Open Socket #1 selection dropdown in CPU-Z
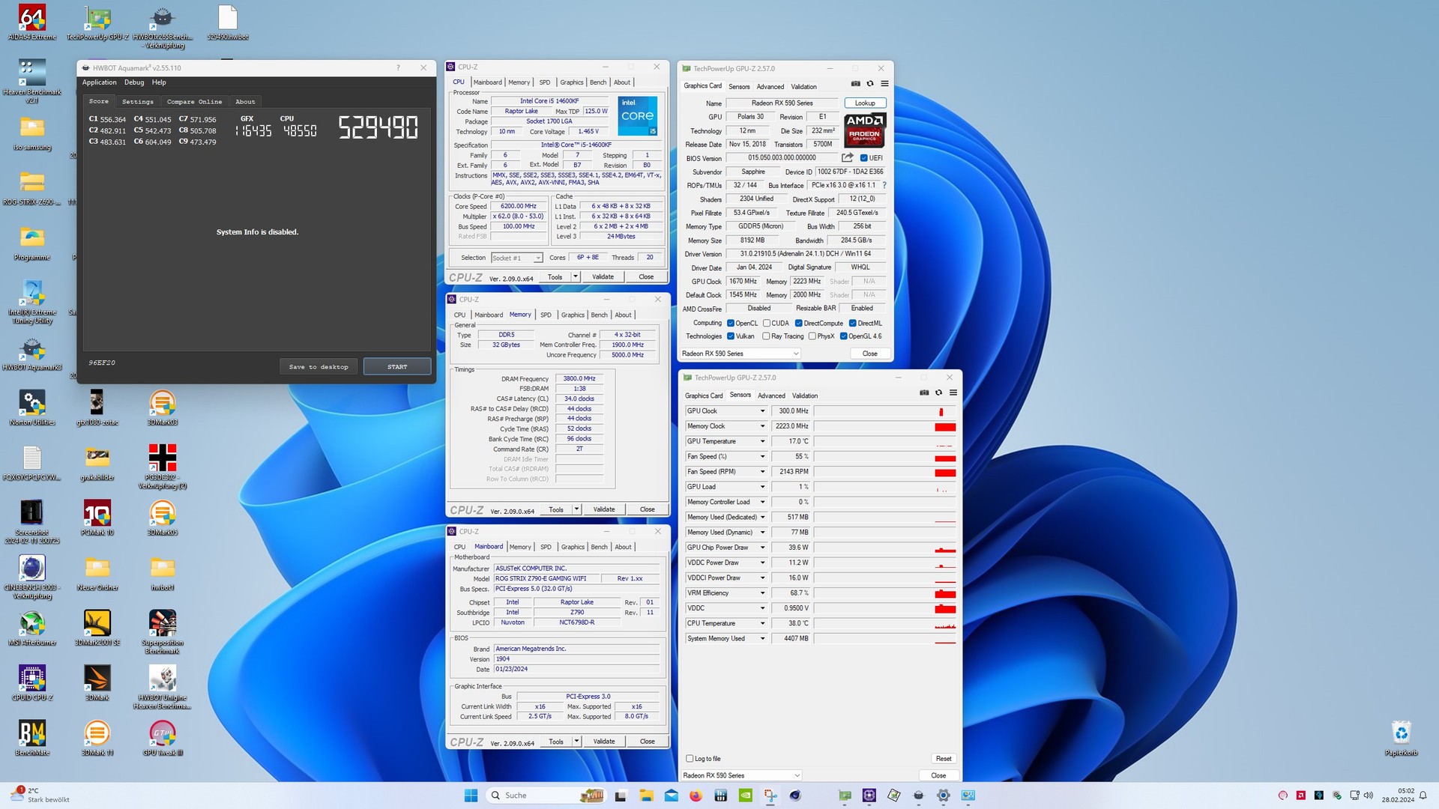 click(x=516, y=258)
